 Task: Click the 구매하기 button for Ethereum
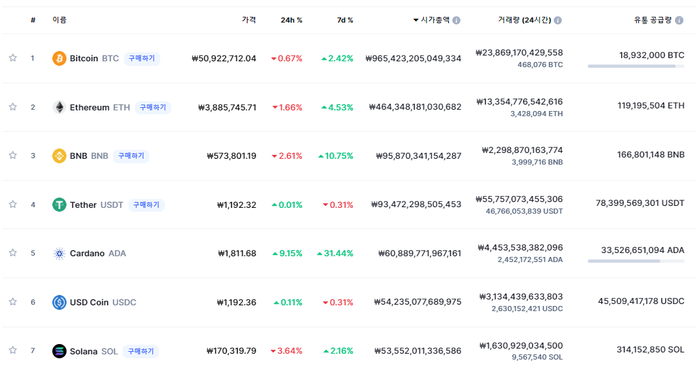pyautogui.click(x=153, y=107)
